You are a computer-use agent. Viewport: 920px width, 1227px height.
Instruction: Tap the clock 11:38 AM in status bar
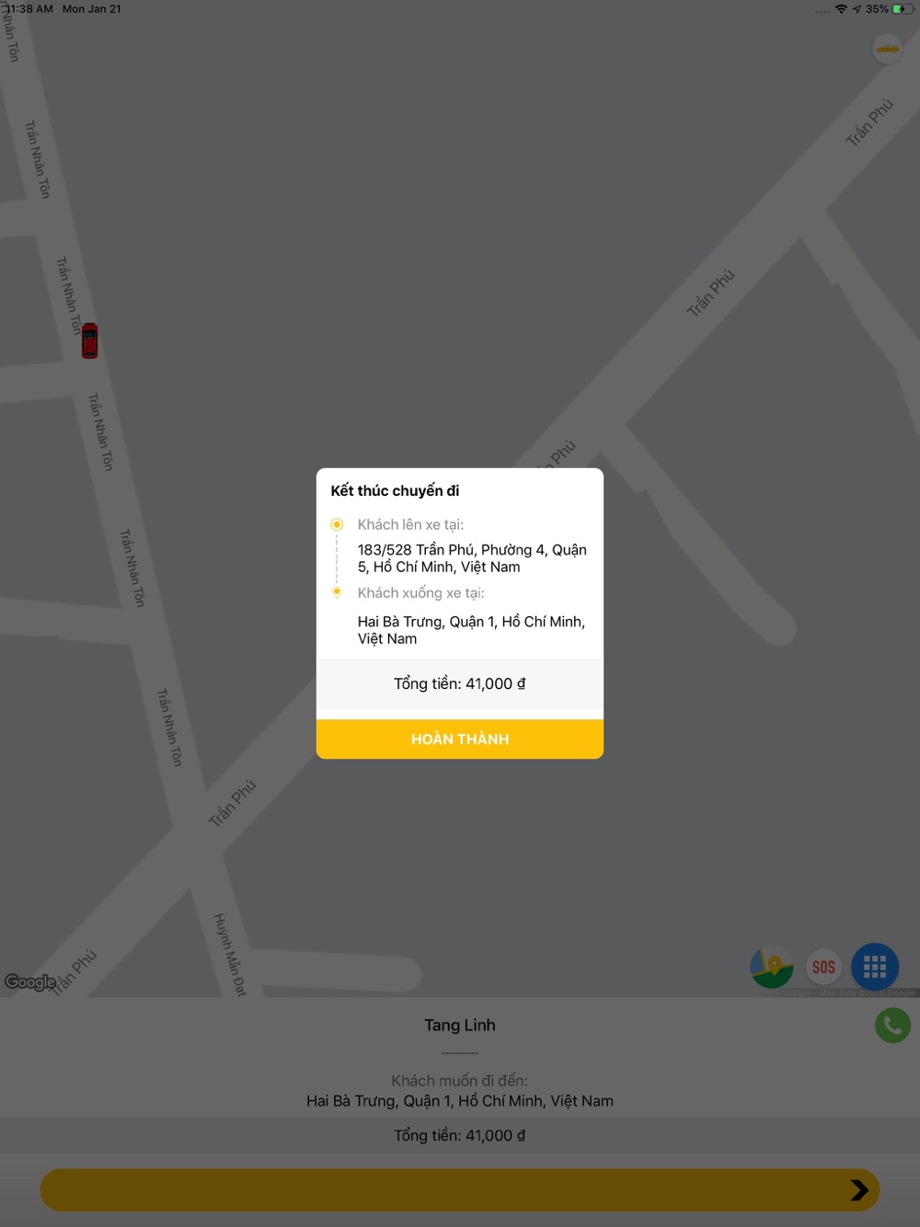click(29, 9)
